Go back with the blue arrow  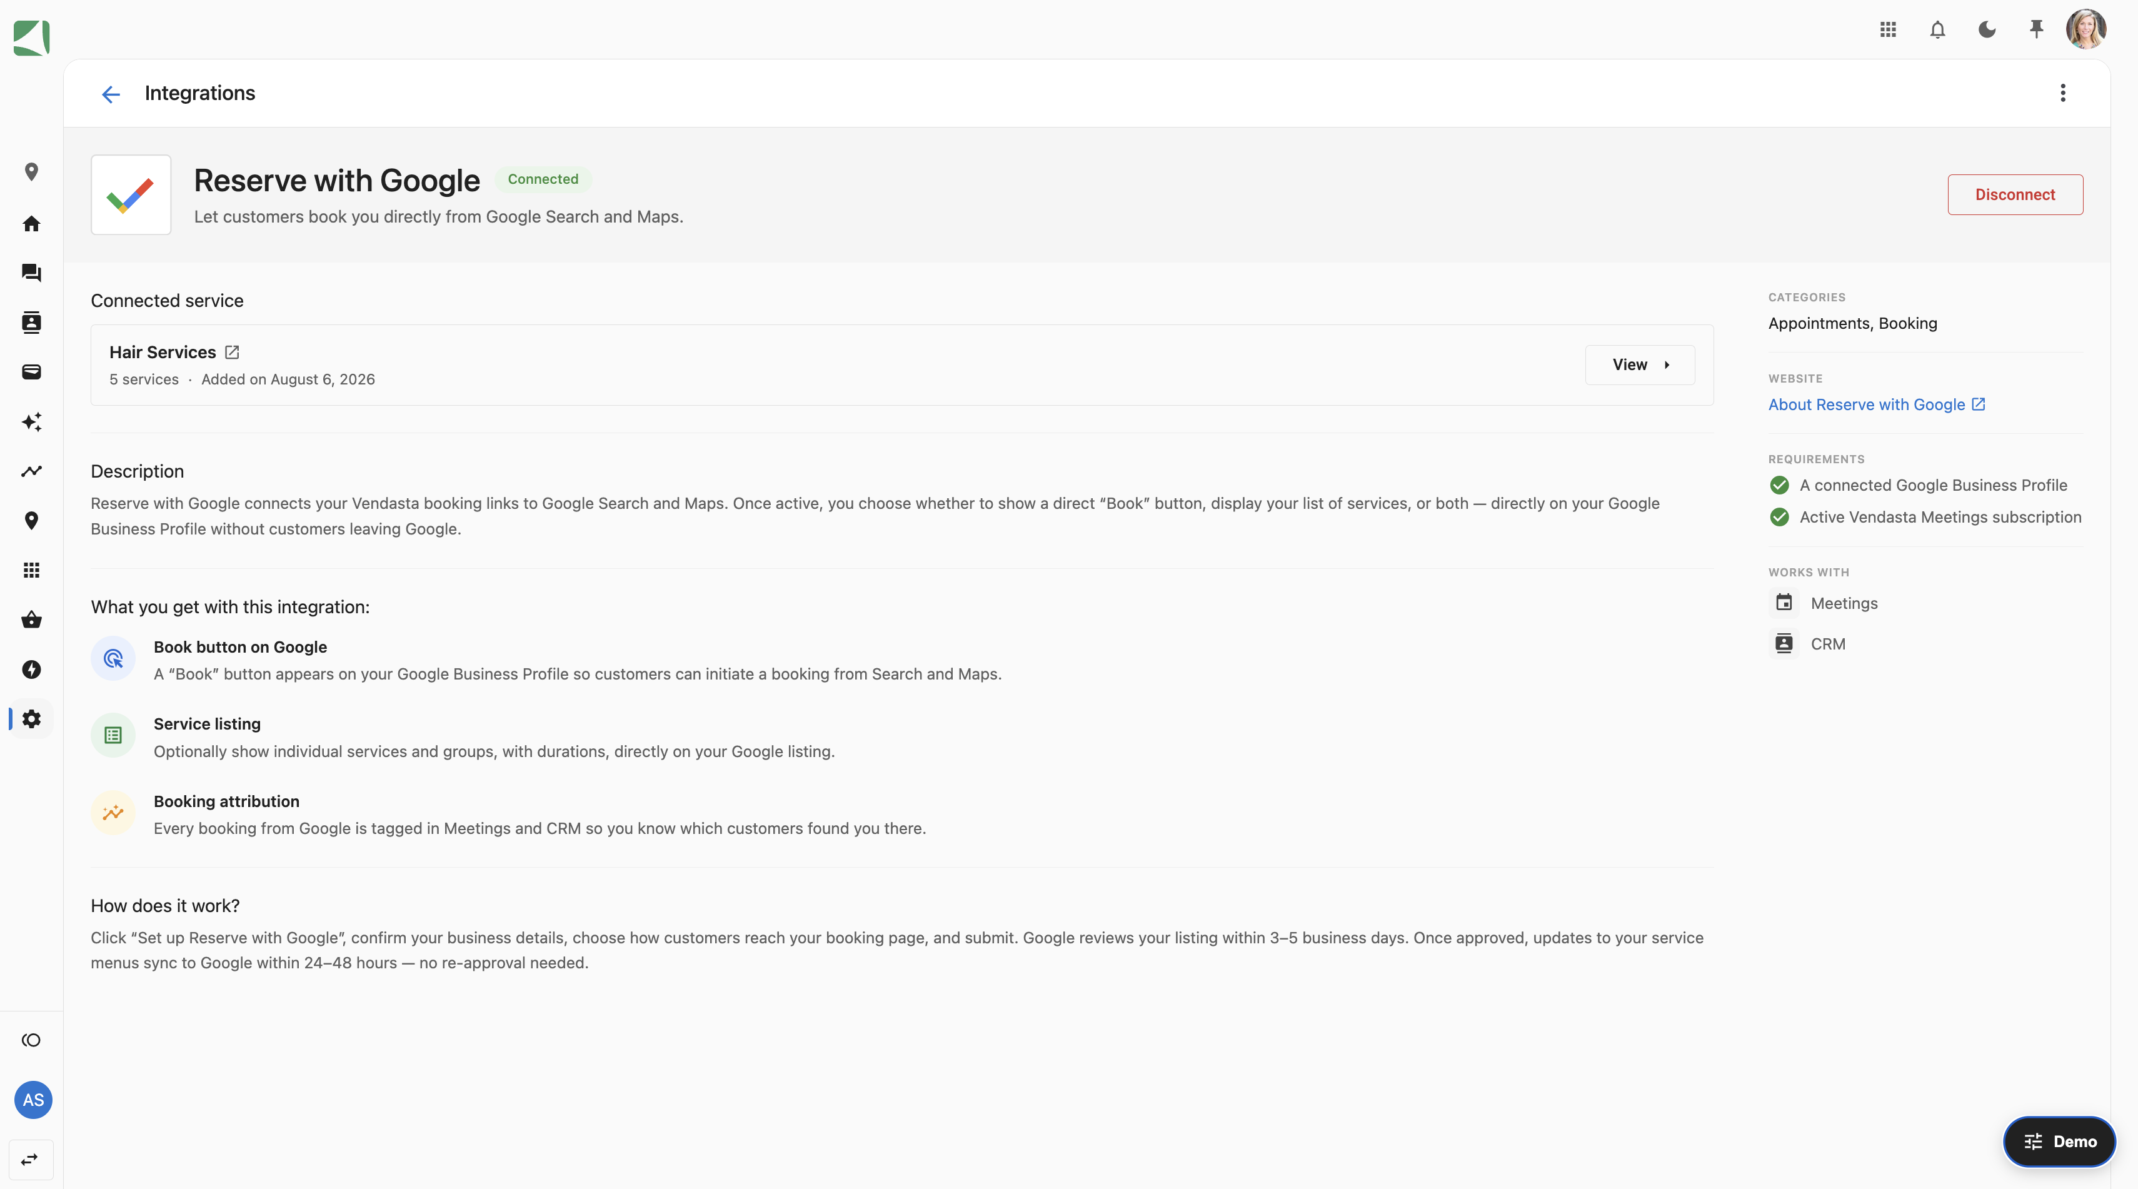pyautogui.click(x=111, y=94)
